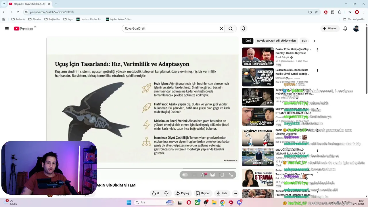This screenshot has height=207, width=368.
Task: Open Opera from taskbar
Action: click(x=189, y=202)
